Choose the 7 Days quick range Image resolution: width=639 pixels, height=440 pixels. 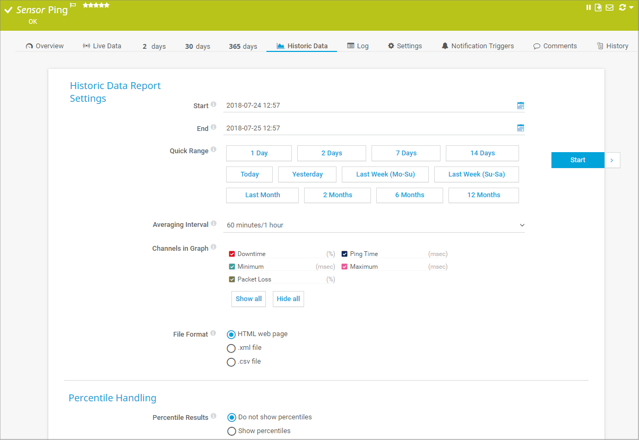[405, 153]
